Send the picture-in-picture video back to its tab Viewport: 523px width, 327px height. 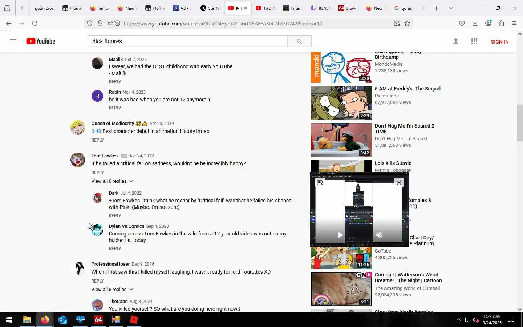click(x=320, y=183)
